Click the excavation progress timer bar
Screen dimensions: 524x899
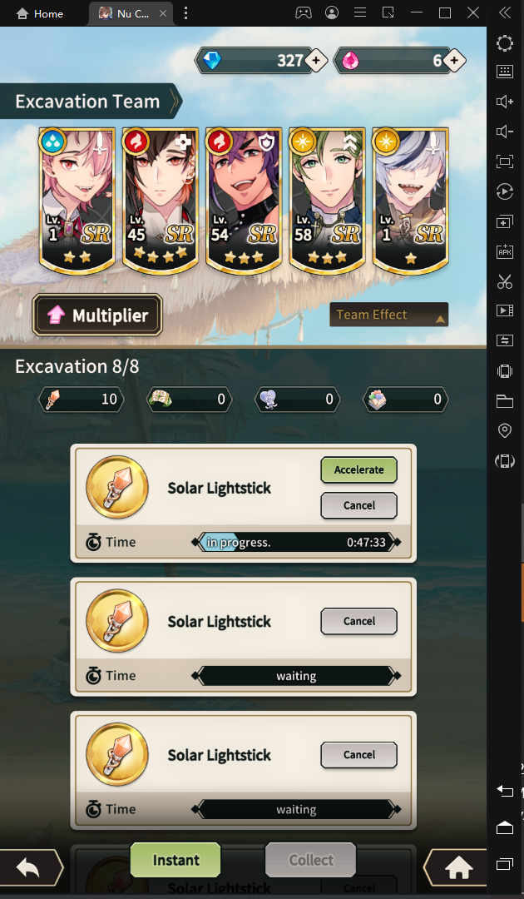296,543
